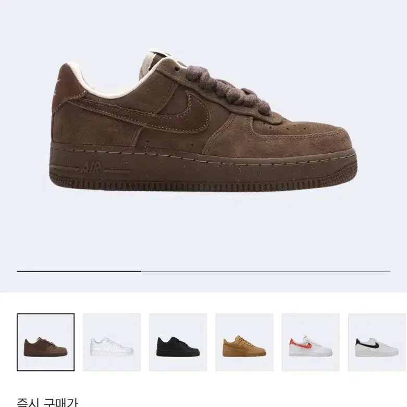The image size is (407, 407).
Task: Select the all-black sneaker thumbnail
Action: click(x=178, y=342)
